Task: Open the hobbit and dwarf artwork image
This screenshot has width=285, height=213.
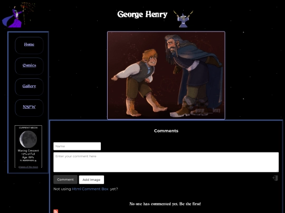Action: point(166,75)
